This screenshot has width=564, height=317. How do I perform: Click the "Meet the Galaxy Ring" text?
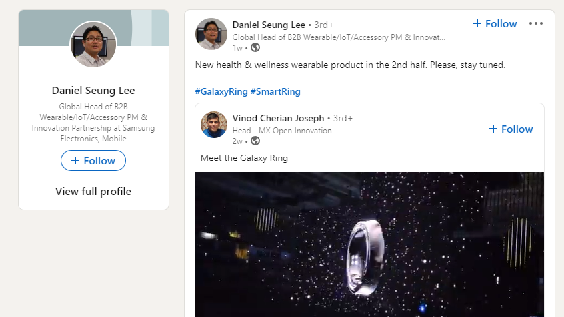[x=244, y=158]
